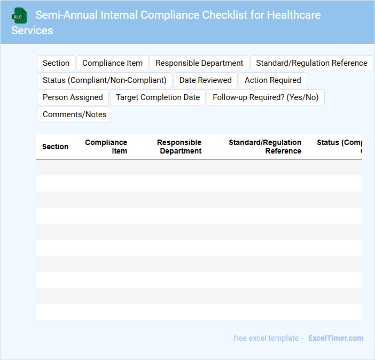The height and width of the screenshot is (360, 375).
Task: Click the Section table column header
Action: click(55, 147)
